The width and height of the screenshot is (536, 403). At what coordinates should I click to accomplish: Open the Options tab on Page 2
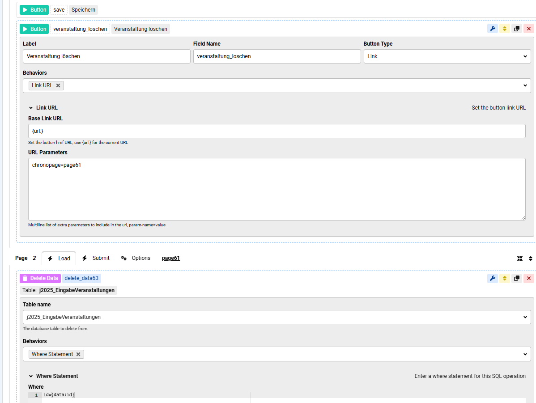click(136, 258)
